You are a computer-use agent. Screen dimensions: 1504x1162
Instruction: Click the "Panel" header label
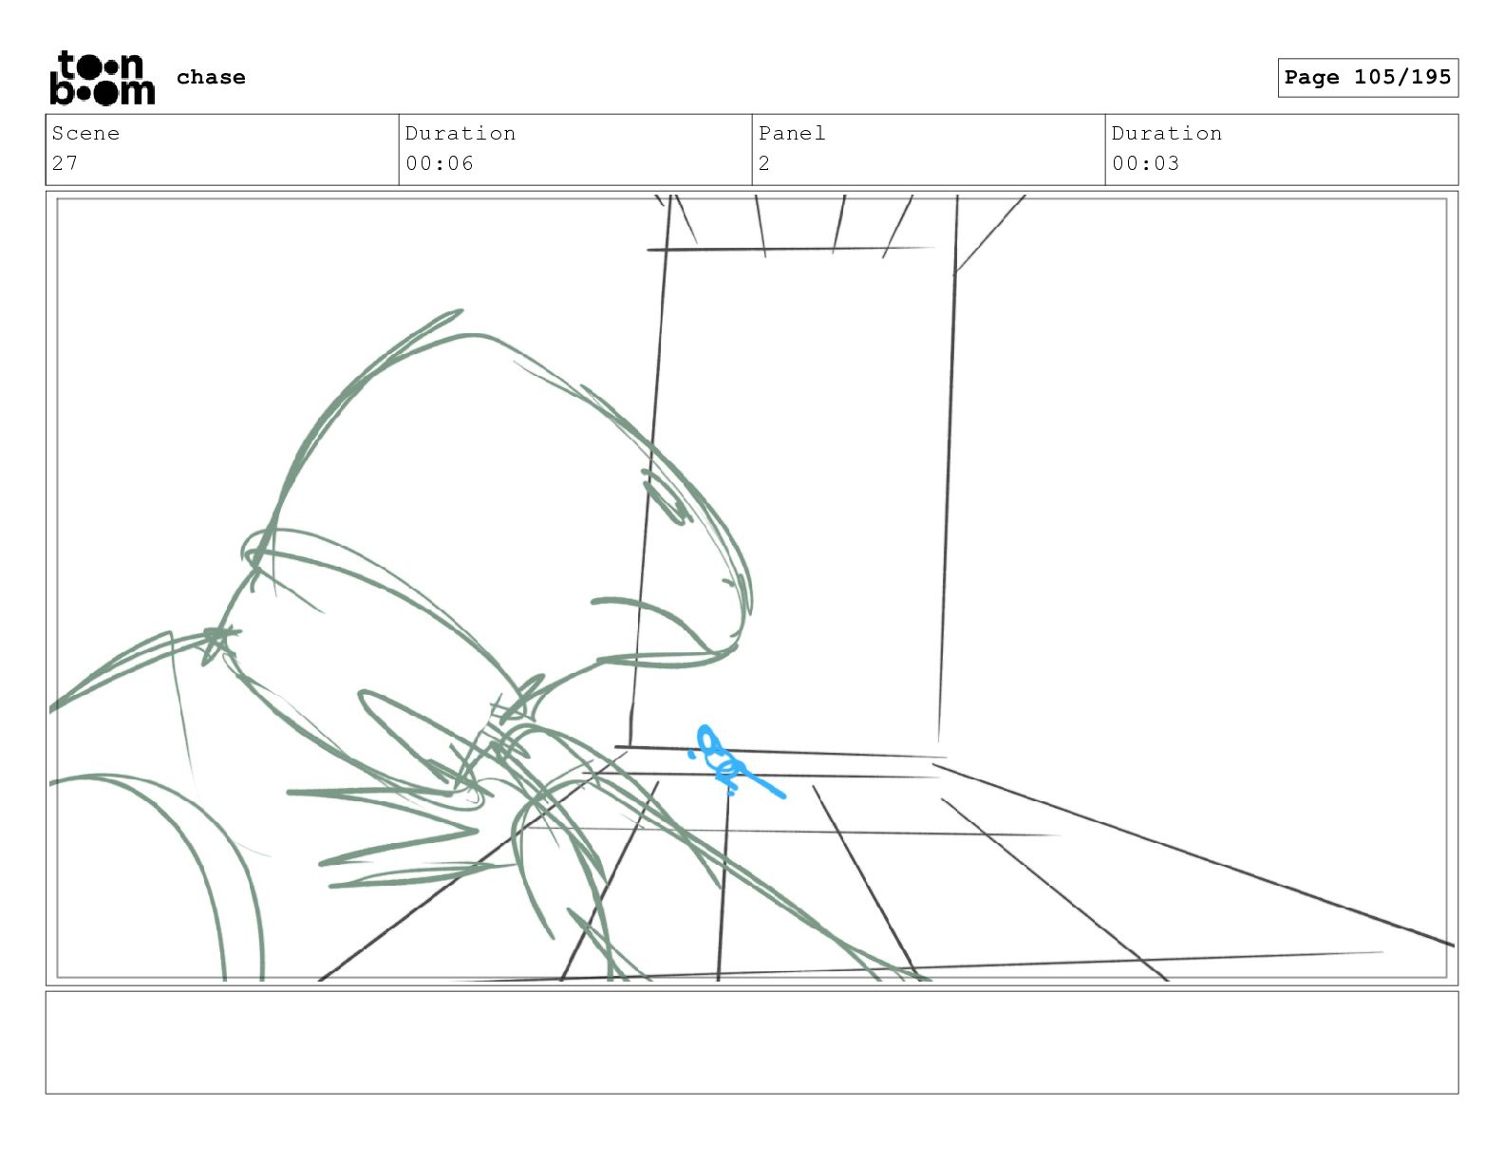click(792, 133)
